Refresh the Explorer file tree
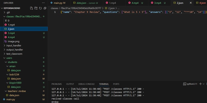The width and height of the screenshot is (207, 103). (41, 8)
